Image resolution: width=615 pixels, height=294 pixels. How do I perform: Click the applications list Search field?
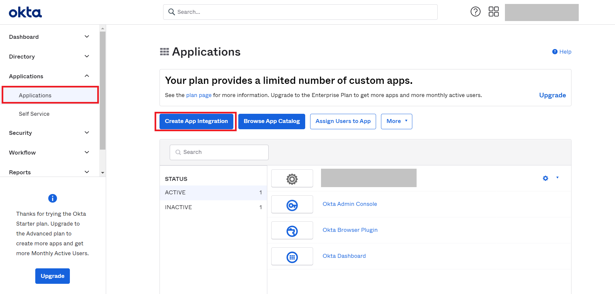[x=219, y=152]
